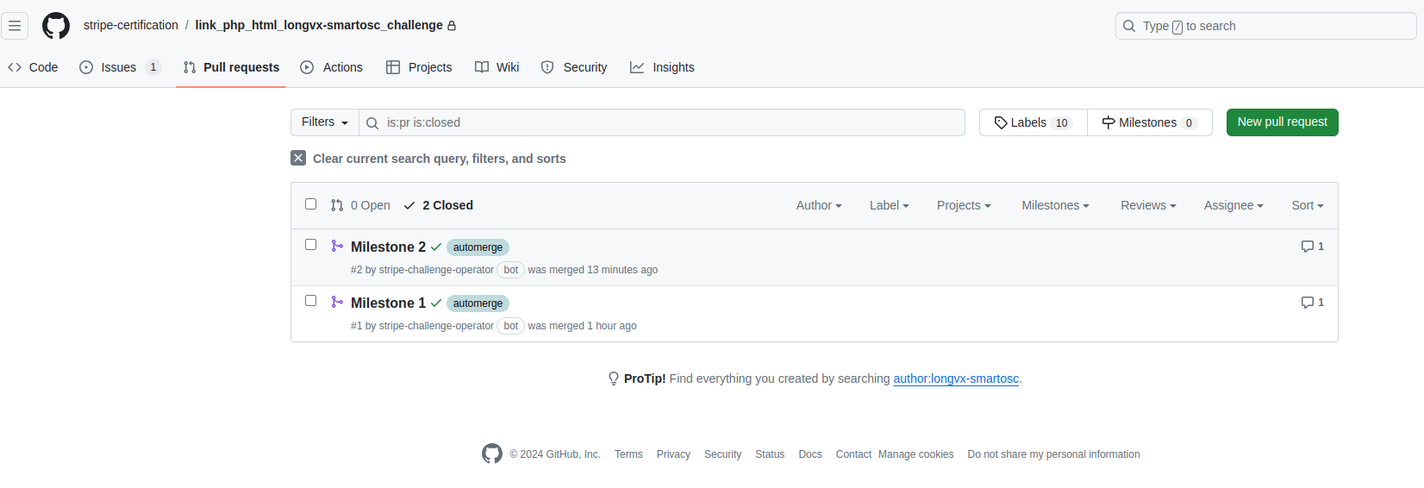Open the Pull requests tab
Image resolution: width=1424 pixels, height=488 pixels.
(231, 67)
